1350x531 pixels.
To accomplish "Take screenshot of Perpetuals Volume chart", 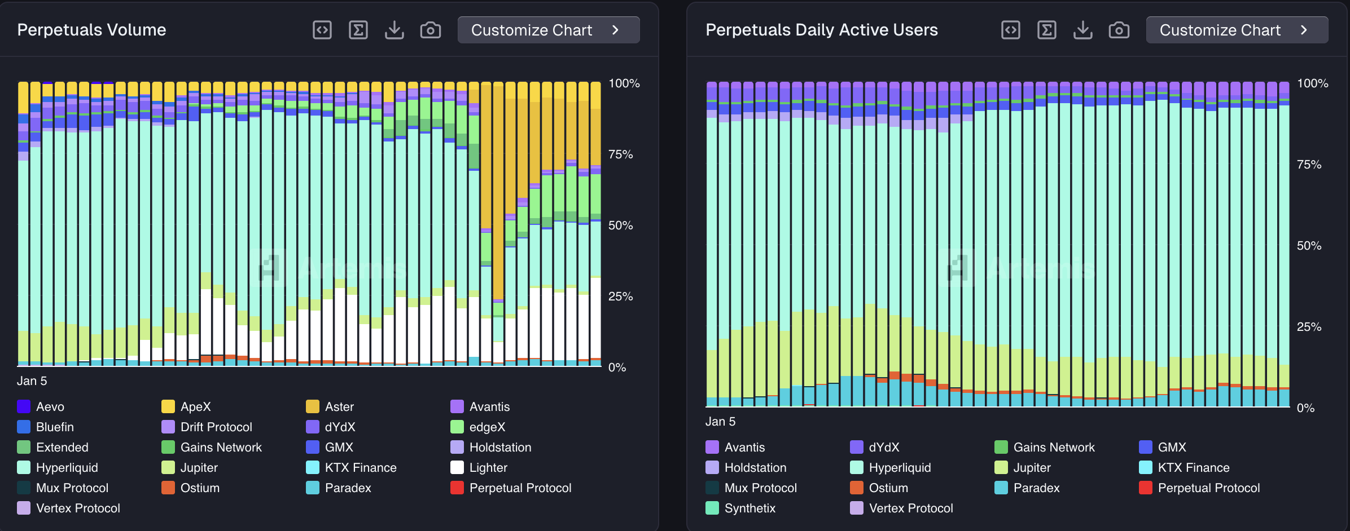I will 431,30.
